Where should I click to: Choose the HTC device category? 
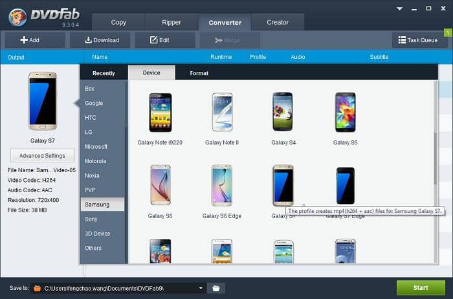tap(102, 117)
